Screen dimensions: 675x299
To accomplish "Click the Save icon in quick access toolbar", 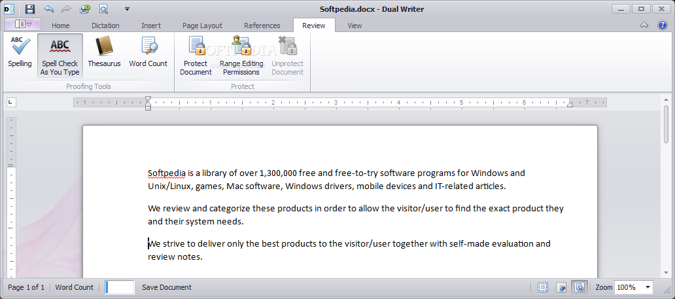I will pyautogui.click(x=29, y=9).
